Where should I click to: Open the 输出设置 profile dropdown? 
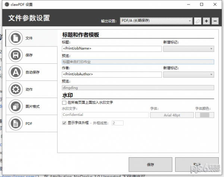pyautogui.click(x=156, y=21)
